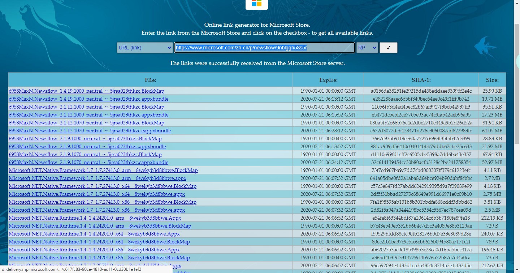Select SHA-1 hash starting 641a05dbe0fd

pyautogui.click(x=421, y=178)
